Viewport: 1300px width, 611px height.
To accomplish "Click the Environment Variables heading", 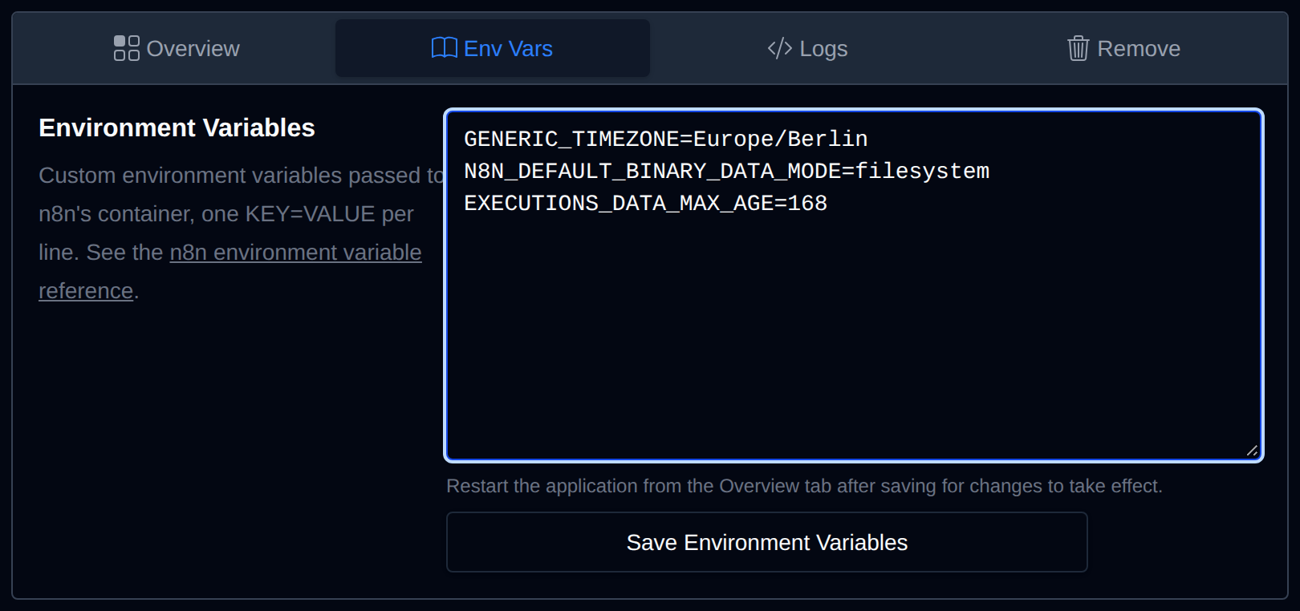I will pos(177,127).
